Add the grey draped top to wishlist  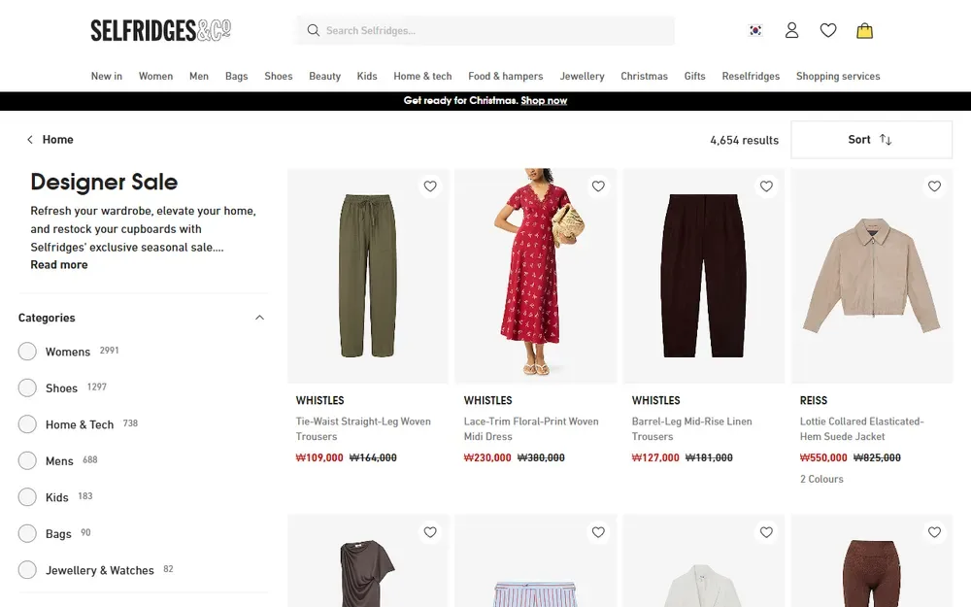click(x=430, y=532)
